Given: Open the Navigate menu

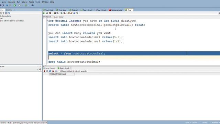Looking at the screenshot, I should 11,2.
